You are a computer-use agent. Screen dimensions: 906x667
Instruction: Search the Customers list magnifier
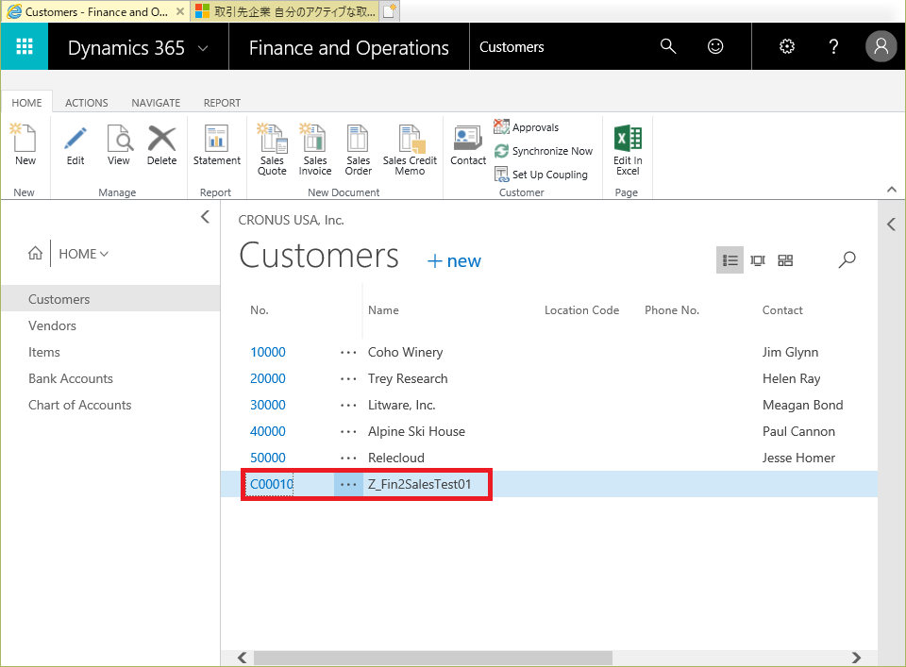click(847, 259)
